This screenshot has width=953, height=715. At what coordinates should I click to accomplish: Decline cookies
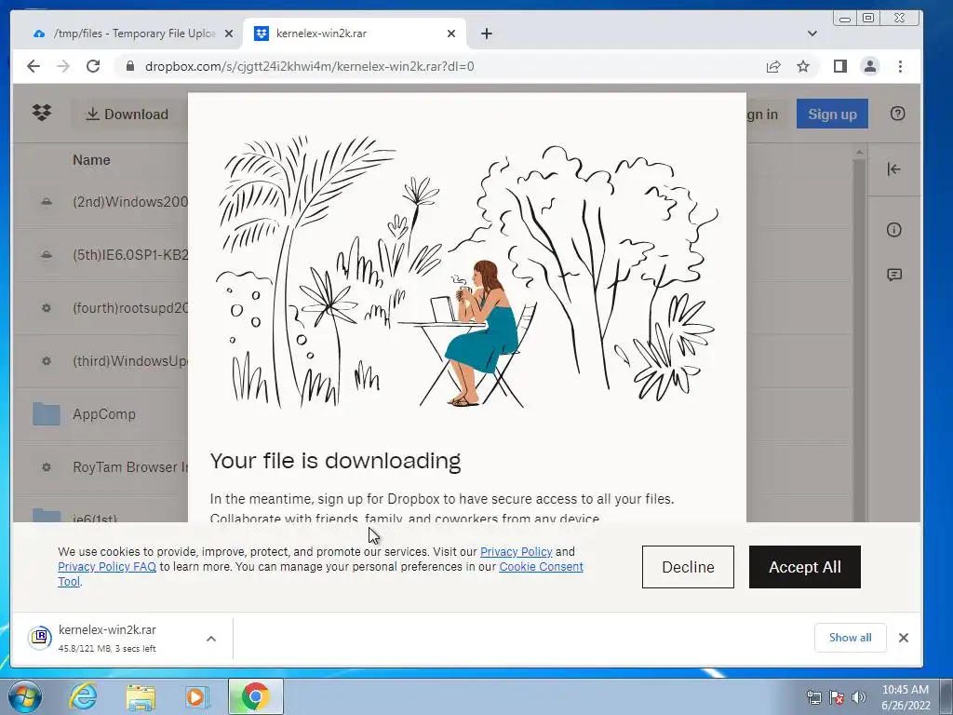(x=688, y=567)
